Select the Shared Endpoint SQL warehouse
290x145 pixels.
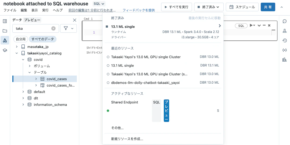[x=163, y=111]
